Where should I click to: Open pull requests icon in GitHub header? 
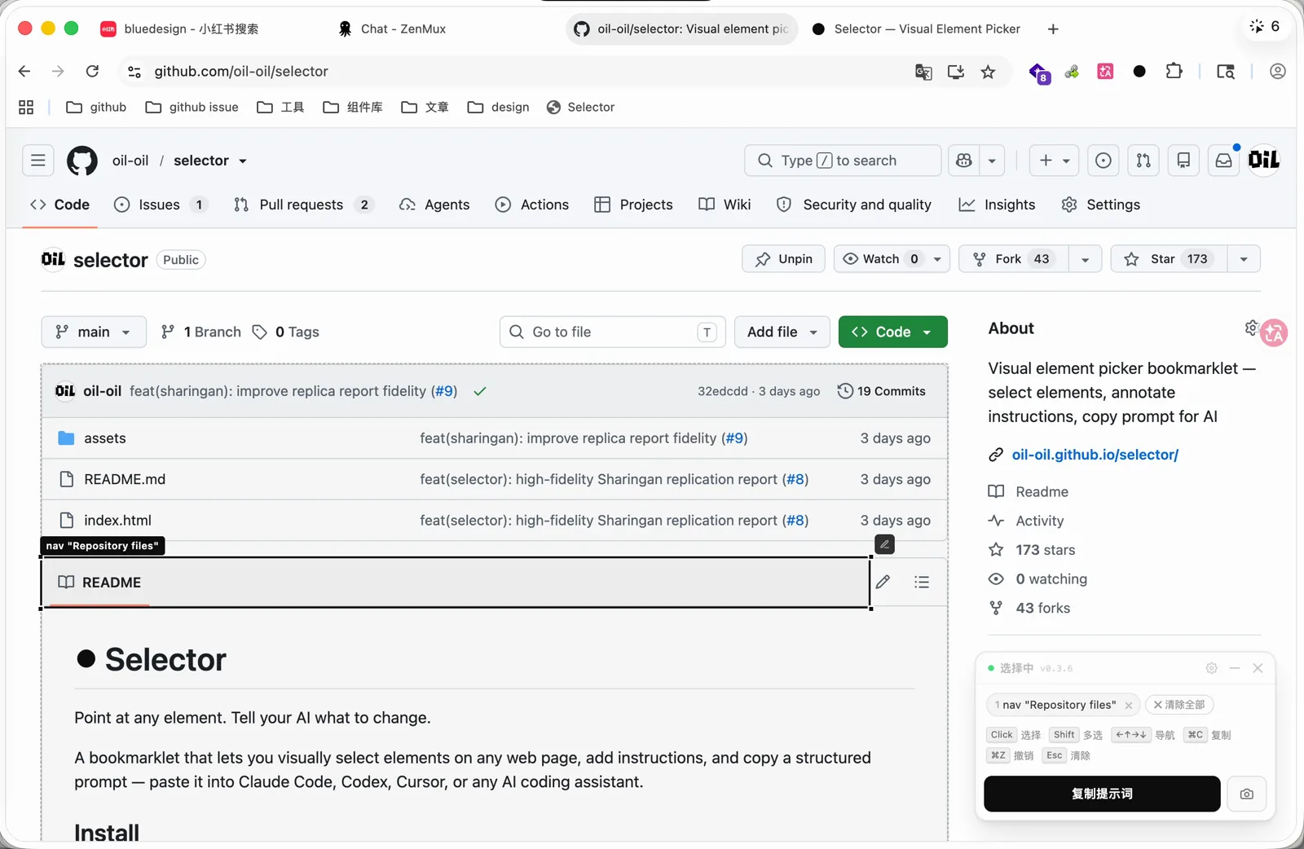pyautogui.click(x=1143, y=161)
